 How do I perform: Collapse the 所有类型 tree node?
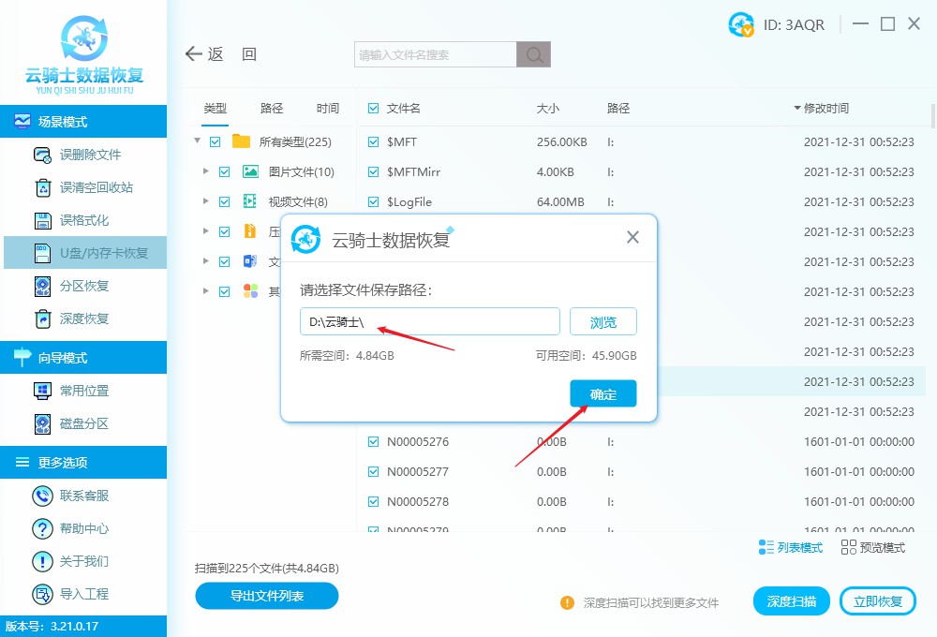click(197, 141)
